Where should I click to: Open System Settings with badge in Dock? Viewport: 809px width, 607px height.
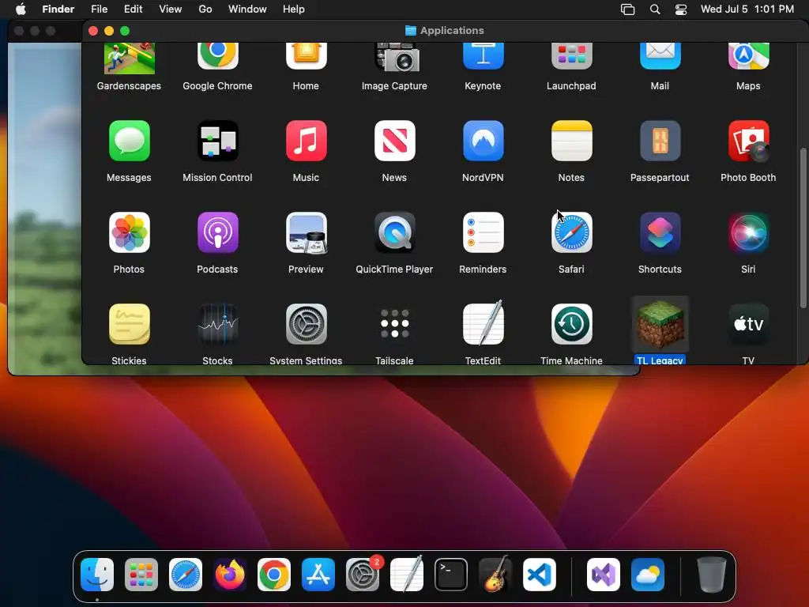point(363,575)
